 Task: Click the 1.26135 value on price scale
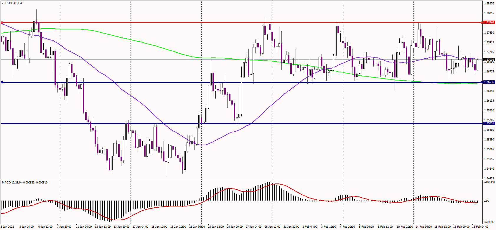489,101
